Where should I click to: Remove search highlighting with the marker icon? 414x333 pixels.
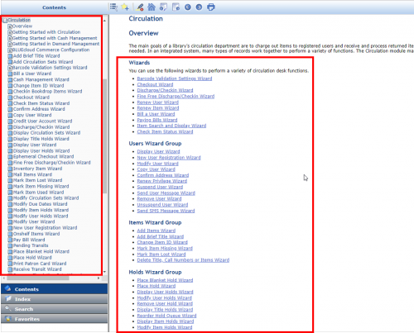pyautogui.click(x=140, y=7)
